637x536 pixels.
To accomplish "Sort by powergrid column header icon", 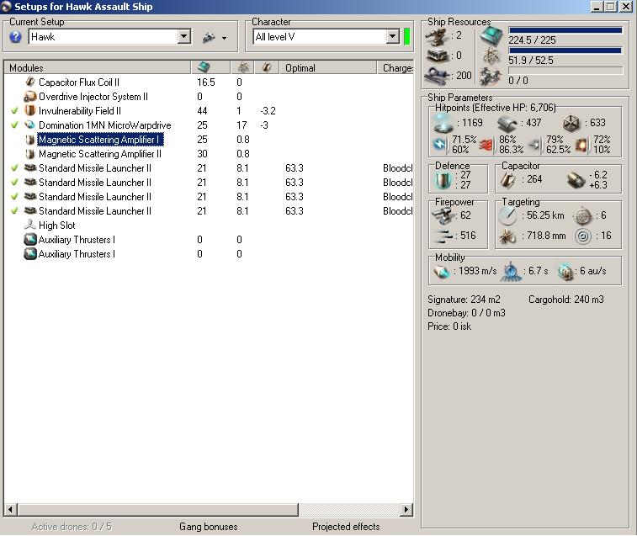I will coord(243,67).
